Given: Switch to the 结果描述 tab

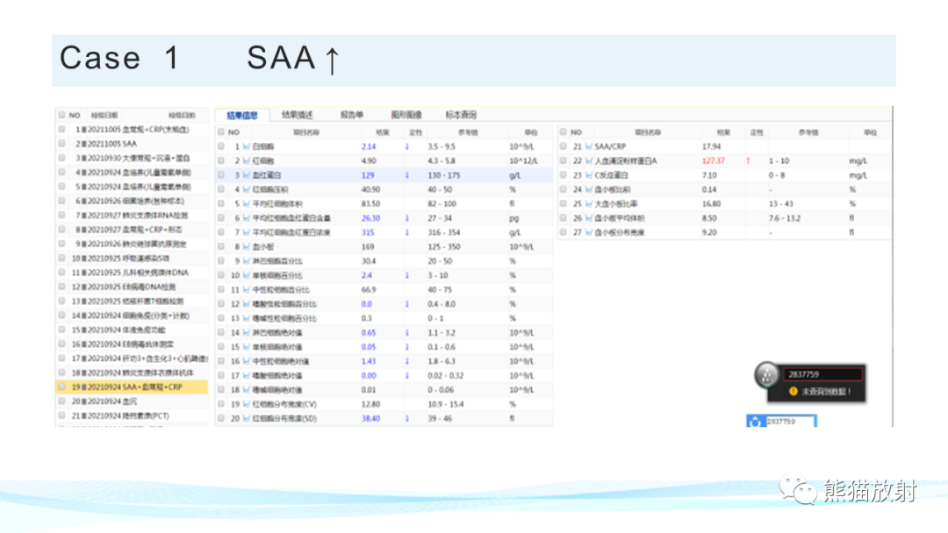Looking at the screenshot, I should [x=298, y=115].
